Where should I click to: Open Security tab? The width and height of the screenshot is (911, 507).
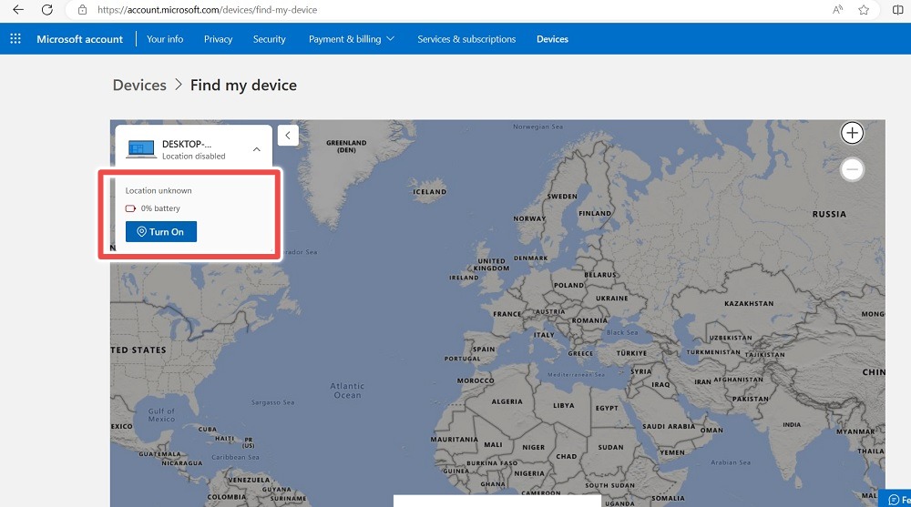click(269, 39)
